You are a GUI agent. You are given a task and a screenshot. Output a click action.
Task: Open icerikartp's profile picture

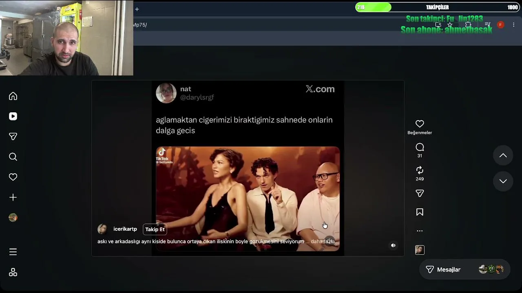click(103, 229)
